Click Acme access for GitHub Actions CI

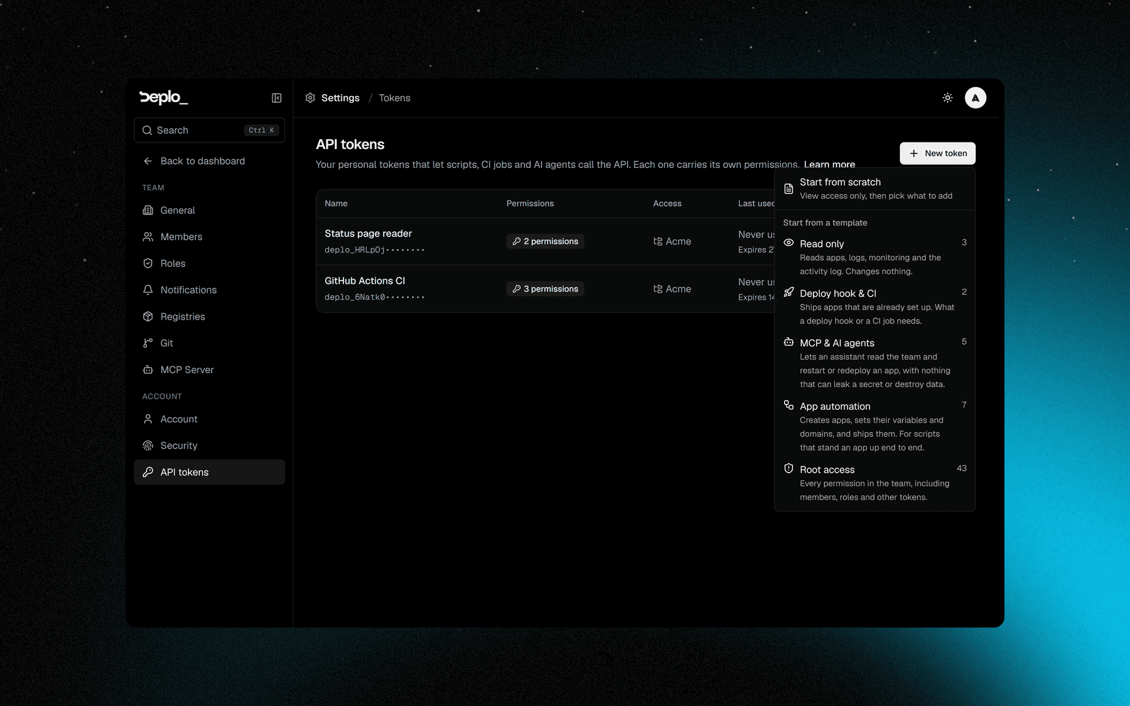point(672,289)
